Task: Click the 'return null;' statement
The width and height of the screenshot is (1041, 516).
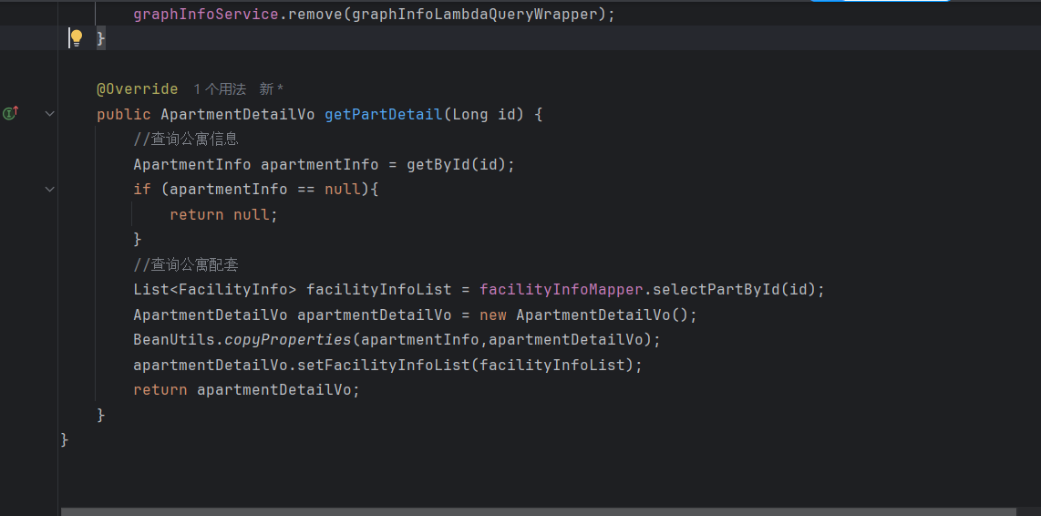Action: [223, 214]
